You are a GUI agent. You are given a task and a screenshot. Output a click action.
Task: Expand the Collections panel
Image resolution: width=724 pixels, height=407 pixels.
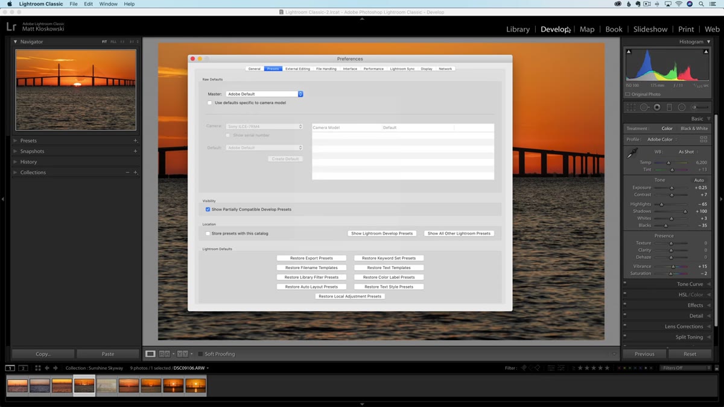16,172
